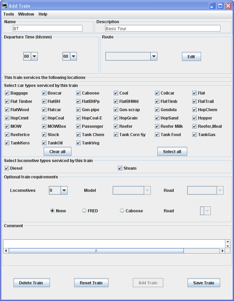This screenshot has height=301, width=234.
Task: Click the comment scrollbar right arrow
Action: pyautogui.click(x=222, y=251)
